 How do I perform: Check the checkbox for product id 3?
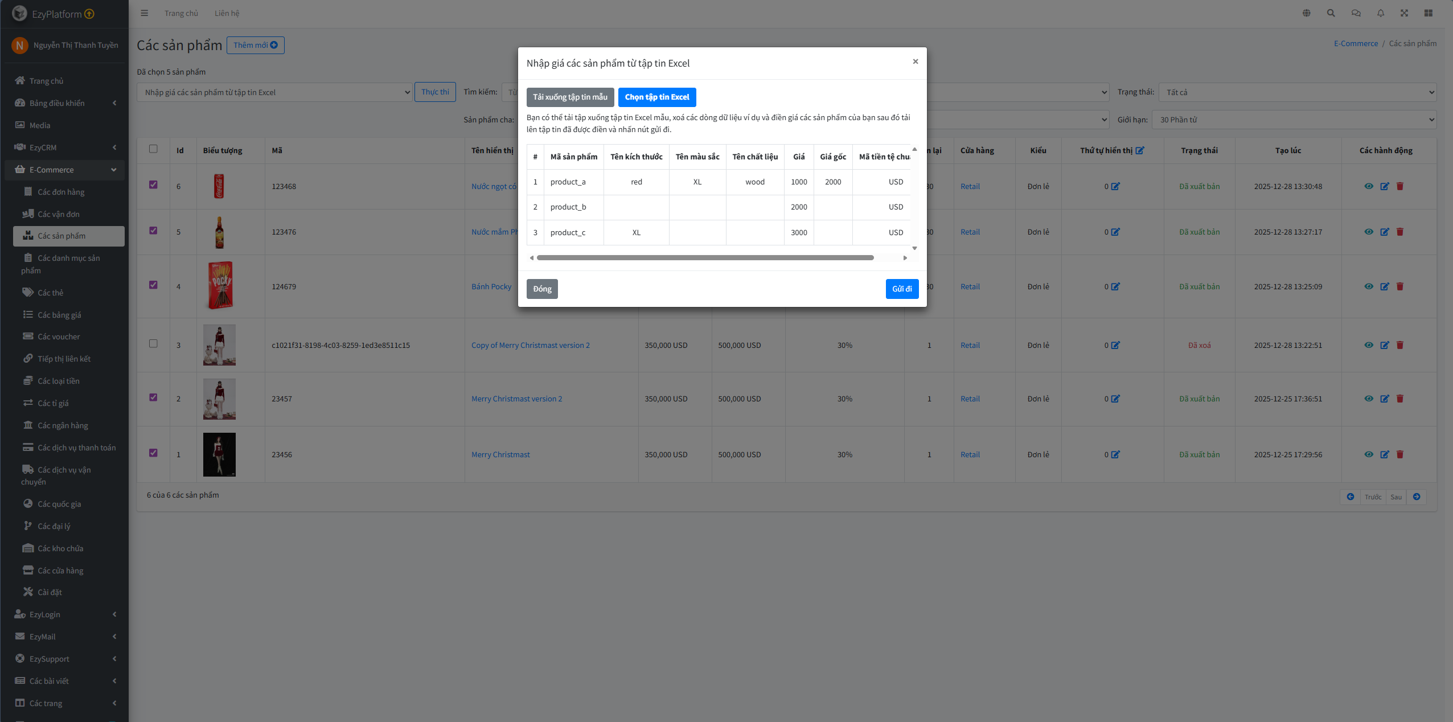[x=153, y=343]
